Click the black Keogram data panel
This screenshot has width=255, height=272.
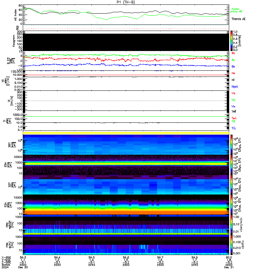coord(126,42)
